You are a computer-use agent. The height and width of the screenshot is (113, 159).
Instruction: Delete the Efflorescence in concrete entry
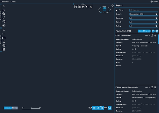pos(155,87)
